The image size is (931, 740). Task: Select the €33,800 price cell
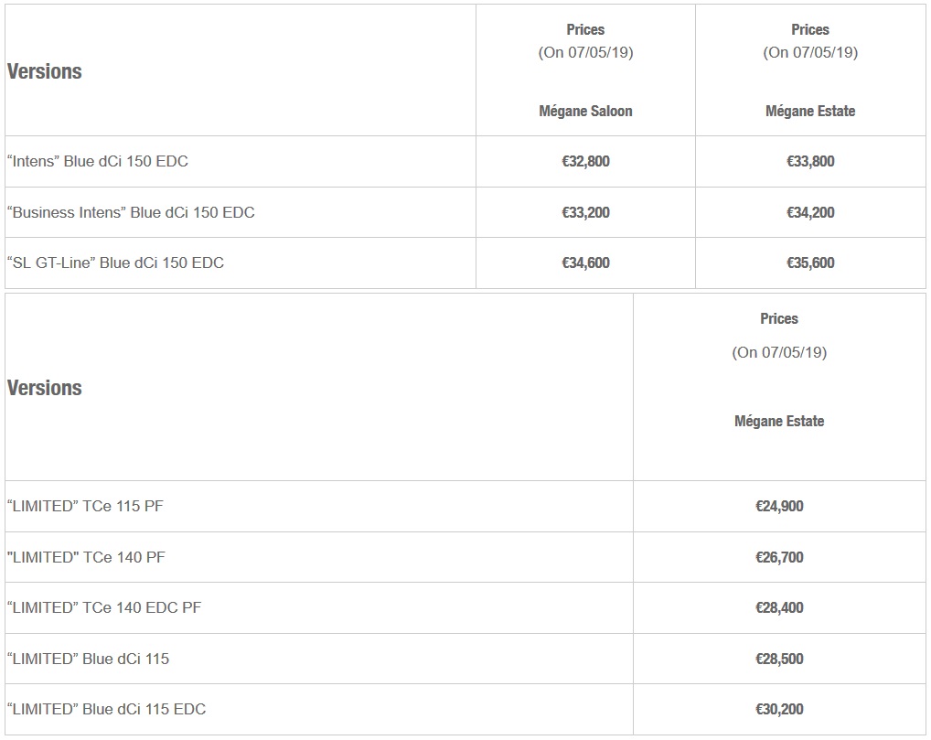click(810, 161)
